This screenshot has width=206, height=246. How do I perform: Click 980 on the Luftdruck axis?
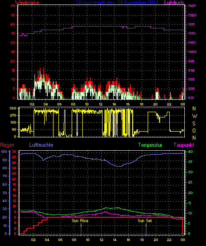click(191, 89)
